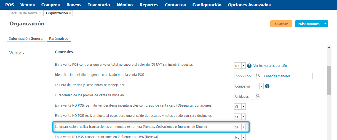Click help icon beside Compañía dropdown
Screen dimensions: 337x140
(267, 86)
